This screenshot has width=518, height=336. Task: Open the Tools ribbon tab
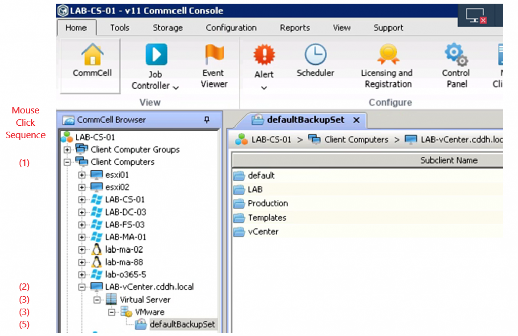coord(119,28)
